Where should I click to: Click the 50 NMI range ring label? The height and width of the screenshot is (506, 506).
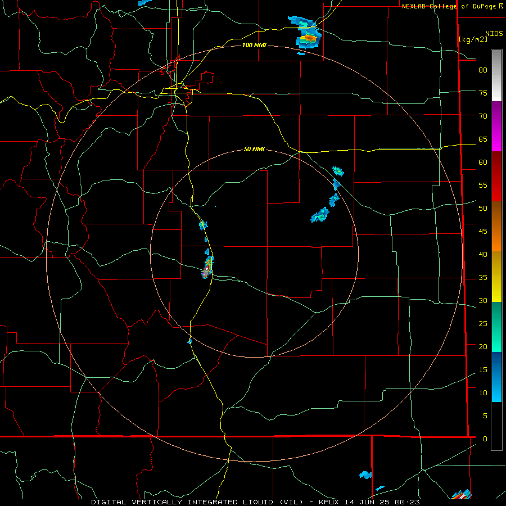coord(254,149)
